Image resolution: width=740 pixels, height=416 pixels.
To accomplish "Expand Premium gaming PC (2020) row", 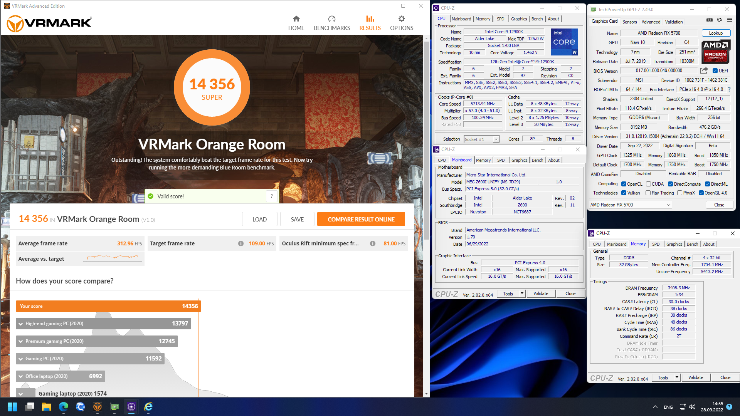I will [x=21, y=341].
